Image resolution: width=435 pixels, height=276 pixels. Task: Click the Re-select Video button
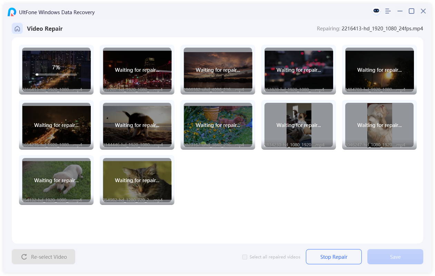43,257
